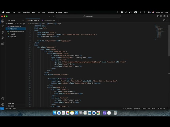Viewport: 170px width, 127px height.
Task: Collapse the WEATH... workspace folder section
Action: pos(10,24)
